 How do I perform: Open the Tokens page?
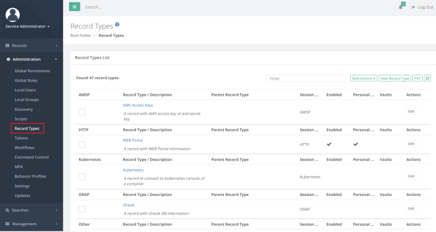[21, 138]
